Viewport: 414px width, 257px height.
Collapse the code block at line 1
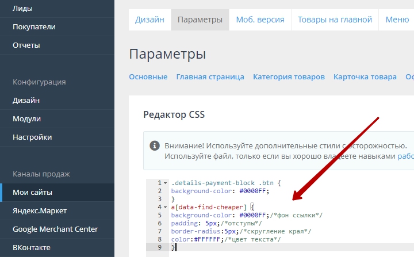(x=166, y=183)
